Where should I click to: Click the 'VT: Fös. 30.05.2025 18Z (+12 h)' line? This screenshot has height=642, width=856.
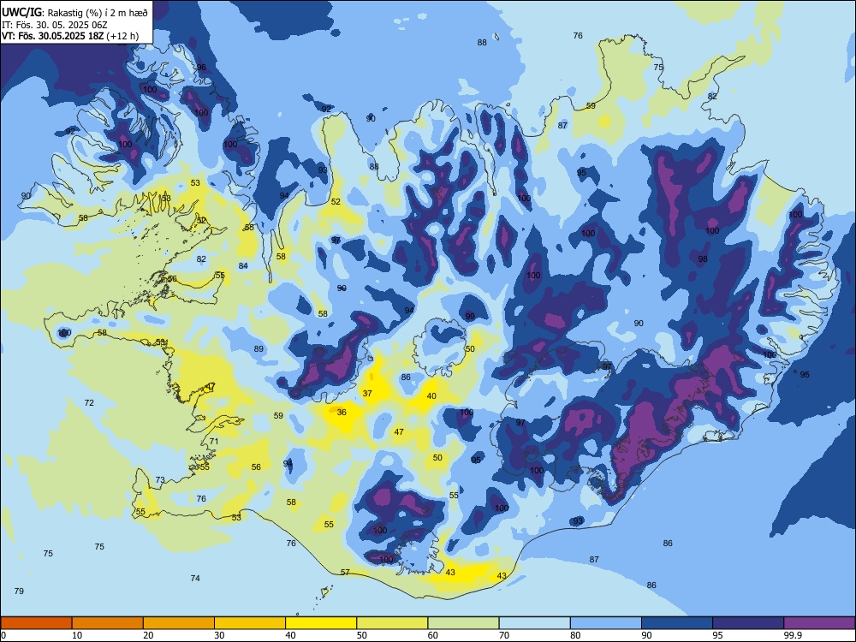tap(70, 36)
